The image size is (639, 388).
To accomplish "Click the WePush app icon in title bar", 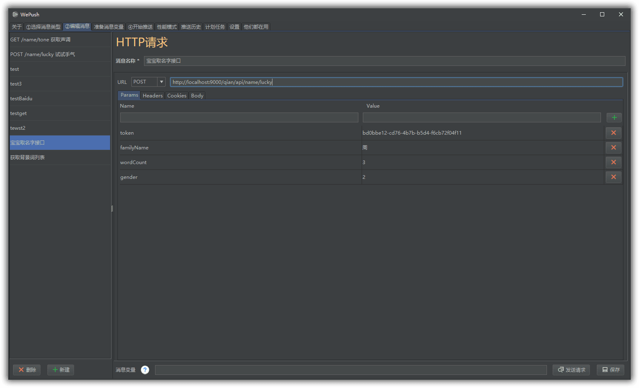I will point(15,14).
